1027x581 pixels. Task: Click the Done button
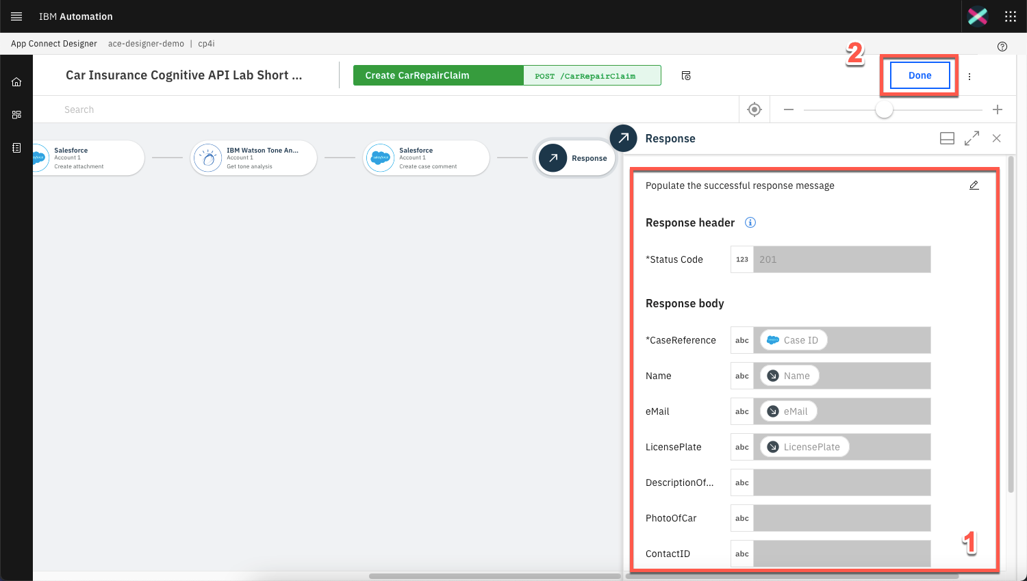[x=920, y=75]
